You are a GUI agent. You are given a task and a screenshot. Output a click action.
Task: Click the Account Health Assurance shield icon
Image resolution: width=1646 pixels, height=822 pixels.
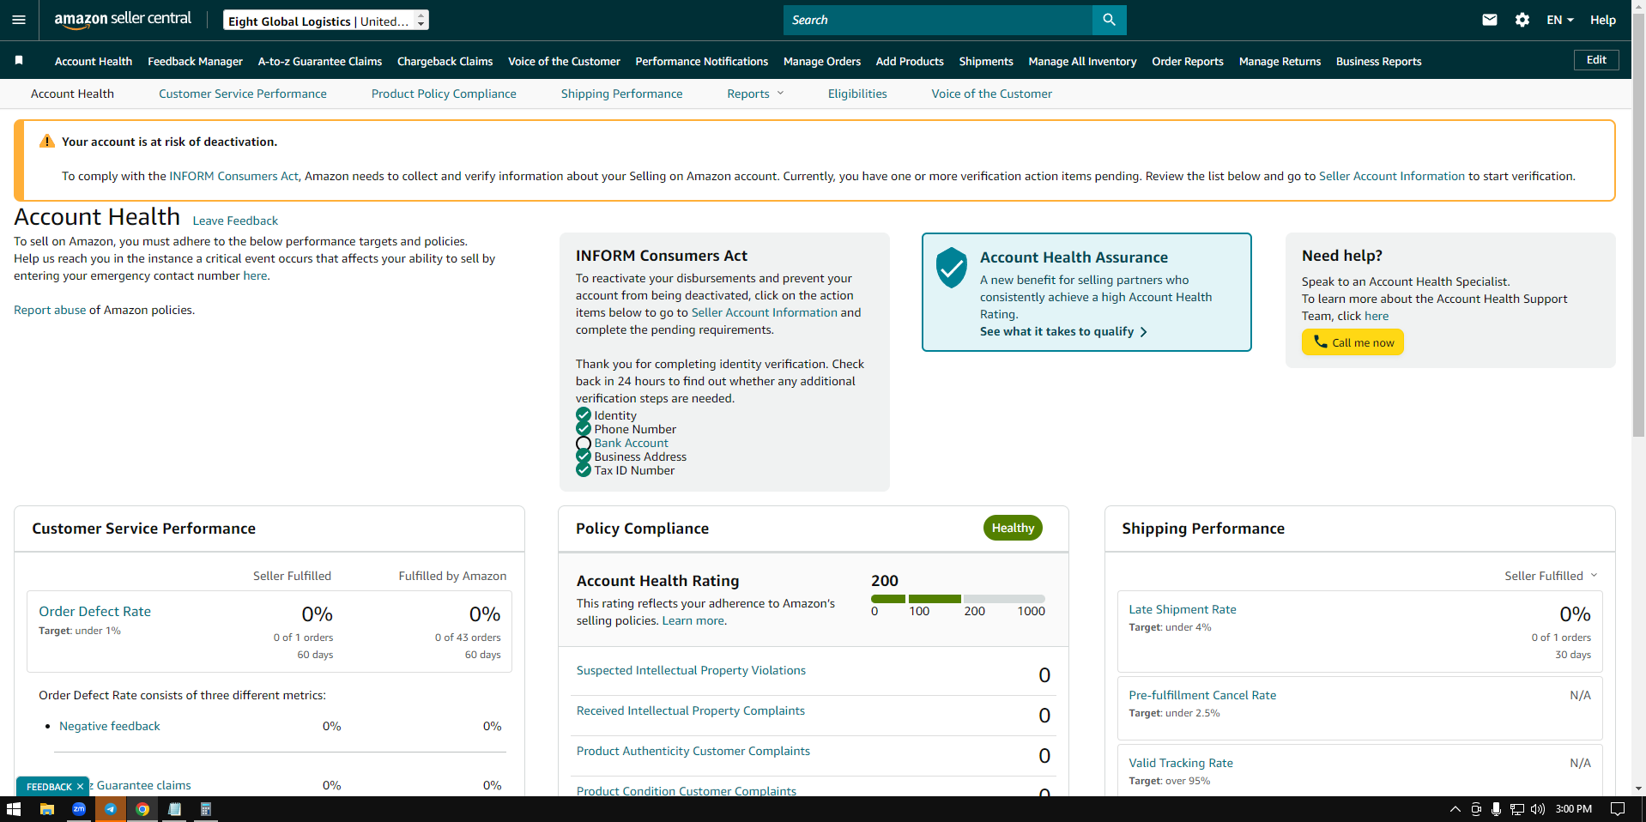(952, 268)
